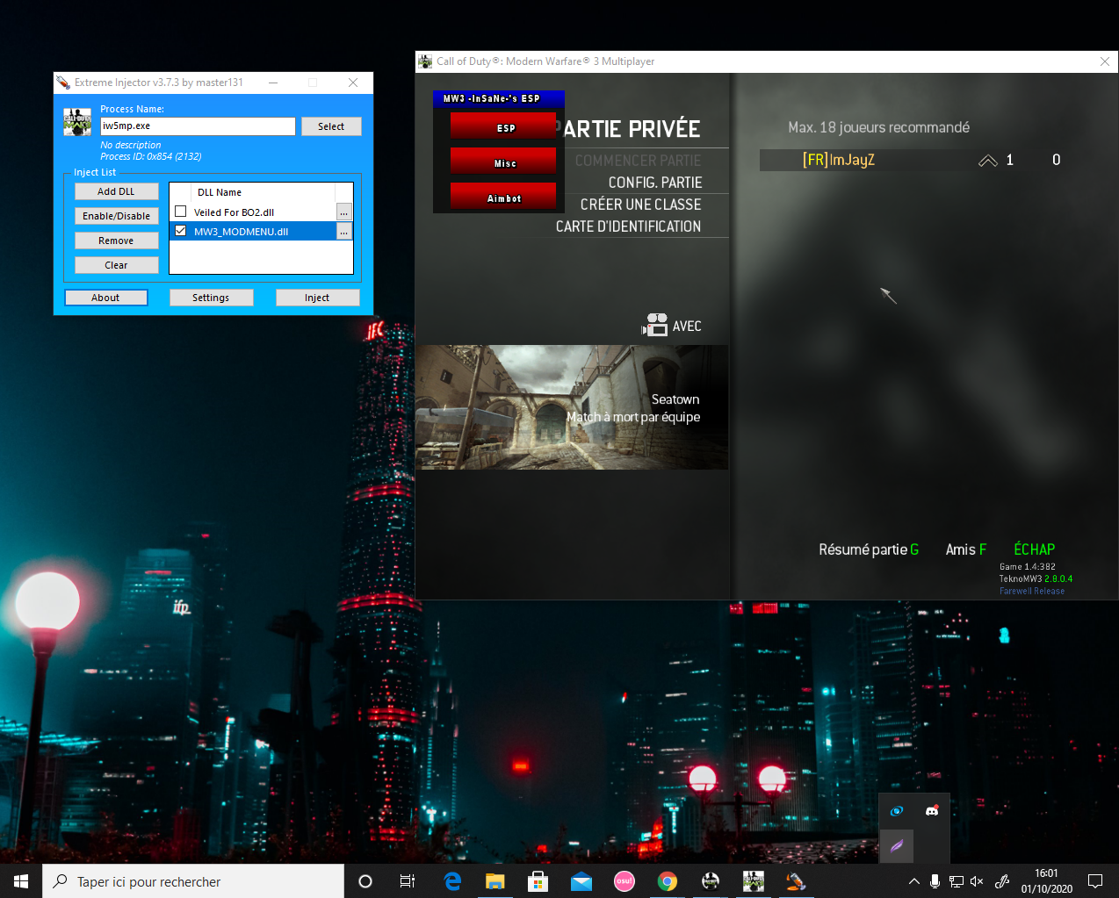Click the muted volume tray icon

point(977,881)
